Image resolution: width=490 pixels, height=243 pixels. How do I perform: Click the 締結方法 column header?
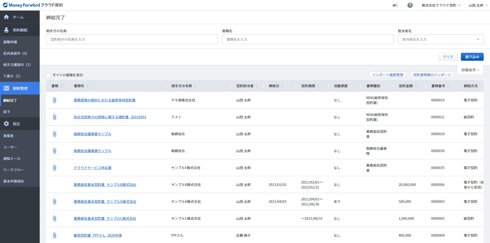[471, 86]
